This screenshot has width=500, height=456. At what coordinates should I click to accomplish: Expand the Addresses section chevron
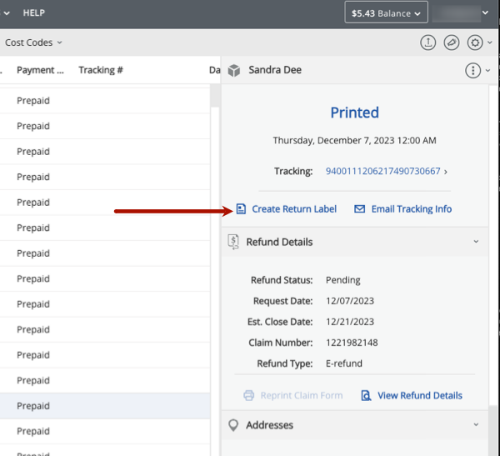pos(476,425)
